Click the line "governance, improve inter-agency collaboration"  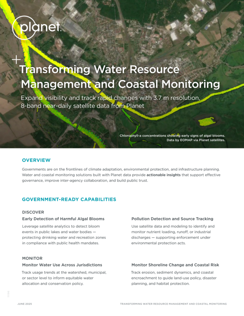pyautogui.click(x=85, y=181)
